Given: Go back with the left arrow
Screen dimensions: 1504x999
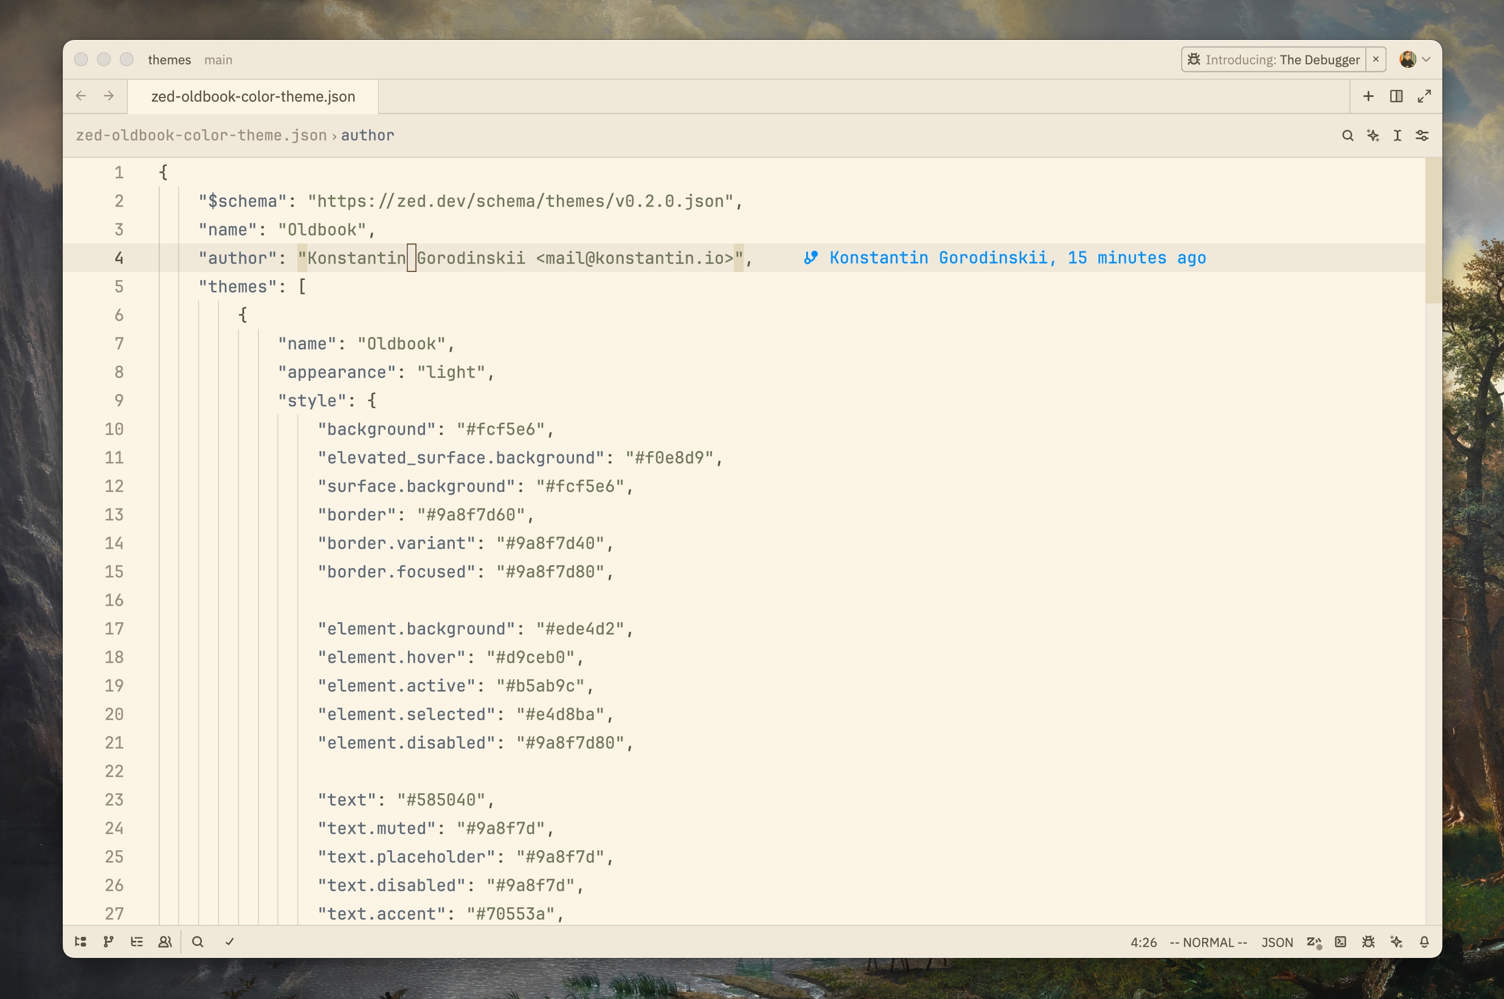Looking at the screenshot, I should 80,96.
